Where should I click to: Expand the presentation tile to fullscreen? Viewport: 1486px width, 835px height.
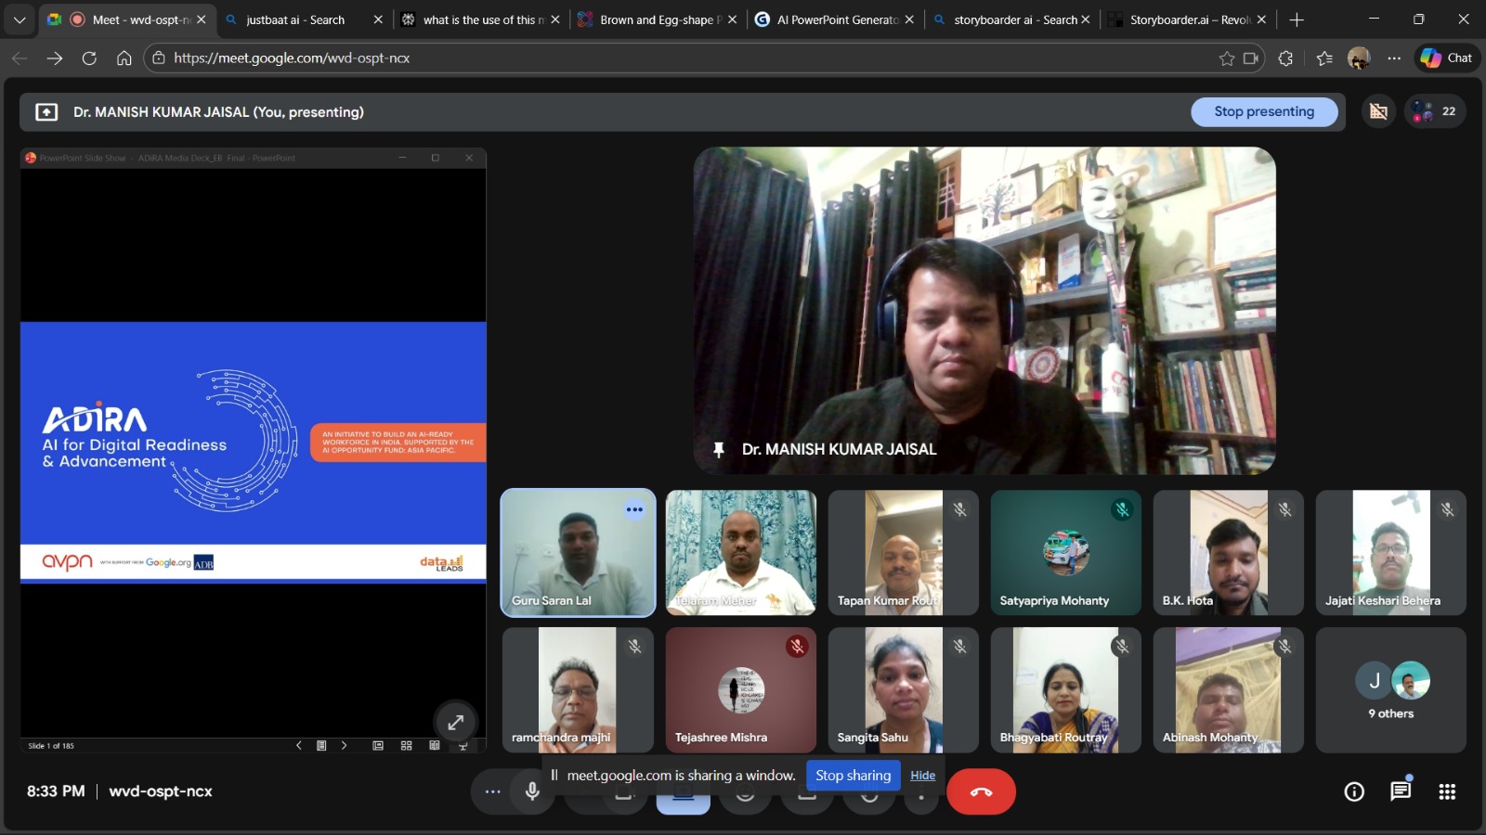[x=455, y=722]
